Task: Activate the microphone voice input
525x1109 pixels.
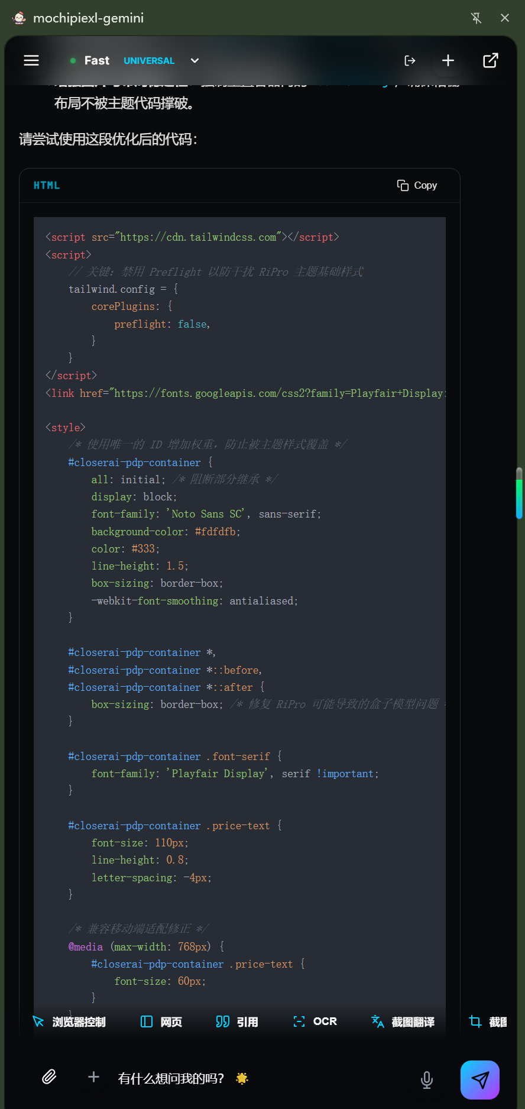Action: coord(426,1080)
